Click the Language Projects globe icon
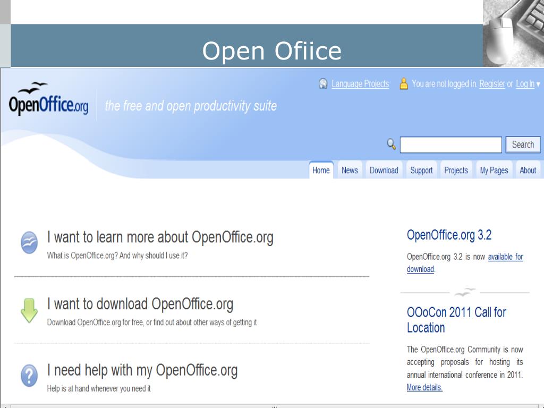 point(323,83)
